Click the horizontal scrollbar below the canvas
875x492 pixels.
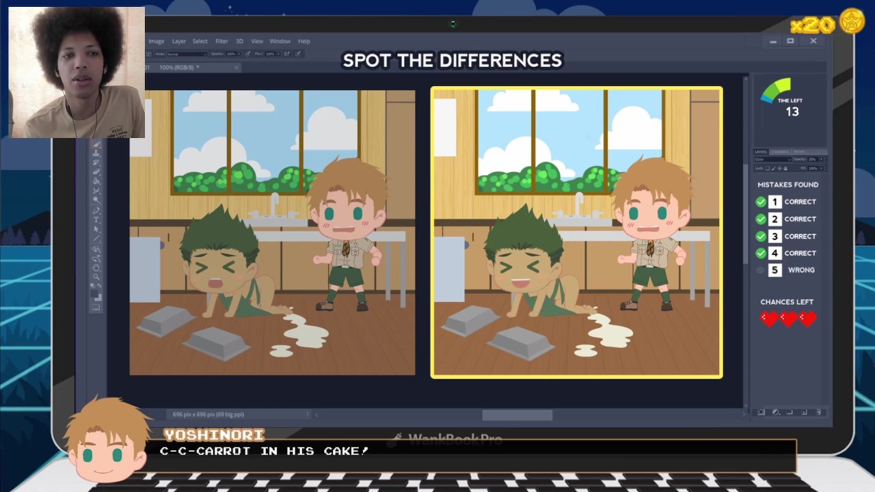click(517, 415)
